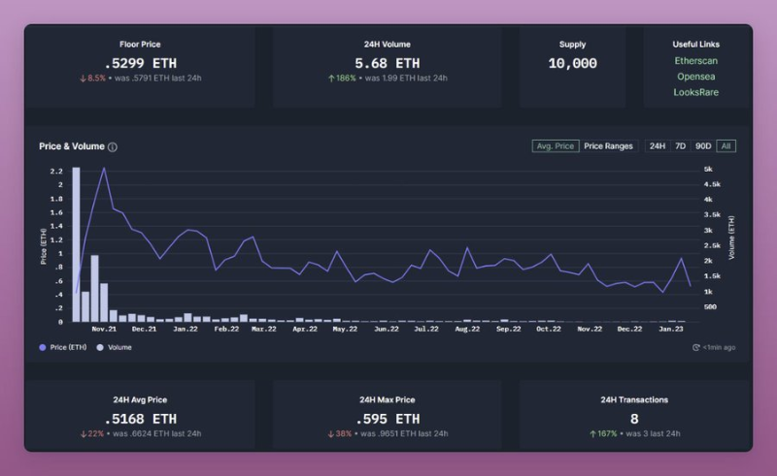The width and height of the screenshot is (777, 476).
Task: Click the red down arrow next to 8.5%
Action: coord(84,79)
